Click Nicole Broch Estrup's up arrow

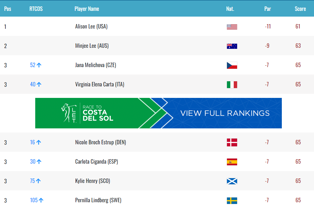[39, 142]
